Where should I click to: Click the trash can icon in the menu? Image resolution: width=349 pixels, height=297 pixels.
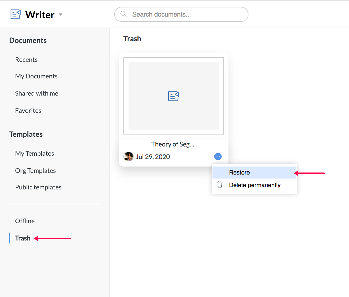tap(220, 185)
